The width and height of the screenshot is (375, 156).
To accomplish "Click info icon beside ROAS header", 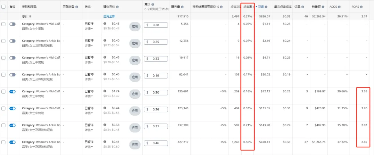I will point(361,7).
